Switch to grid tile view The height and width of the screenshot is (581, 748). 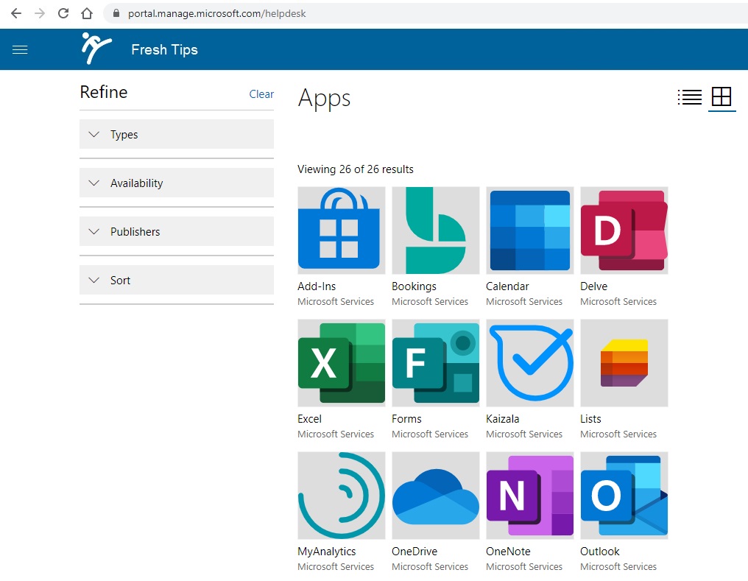pos(721,97)
